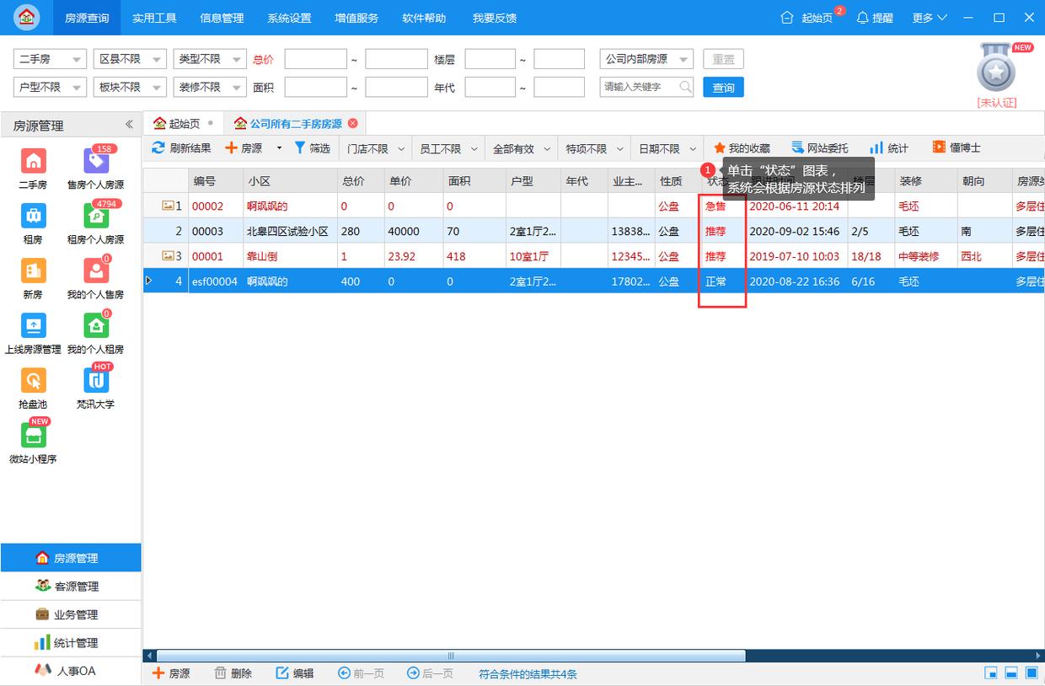The image size is (1045, 686).
Task: Expand the 区县不限 dropdown
Action: click(x=130, y=59)
